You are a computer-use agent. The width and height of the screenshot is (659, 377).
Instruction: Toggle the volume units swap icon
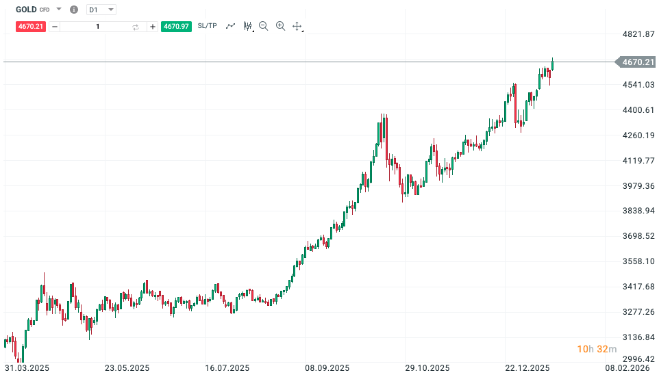point(136,27)
